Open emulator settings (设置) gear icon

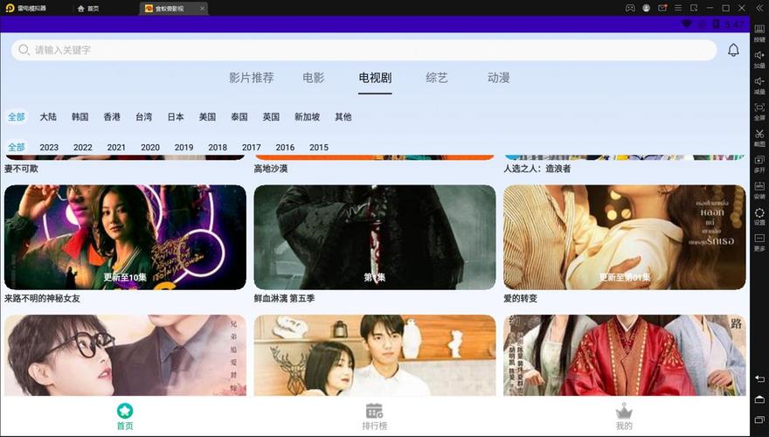(759, 214)
